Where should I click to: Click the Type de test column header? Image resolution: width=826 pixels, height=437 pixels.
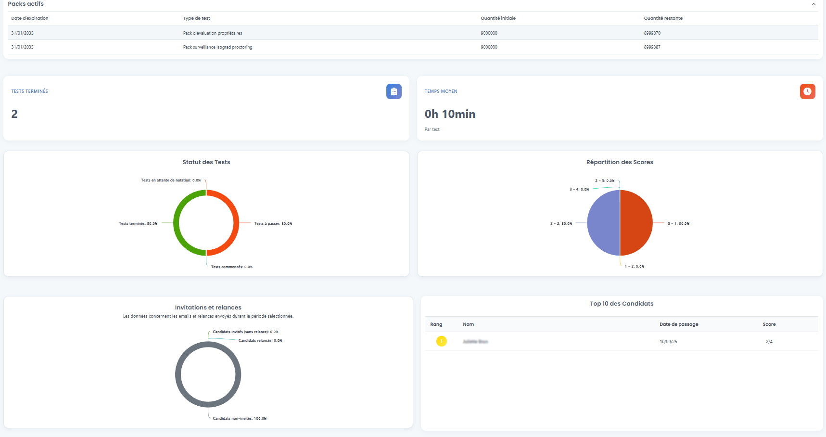pyautogui.click(x=196, y=18)
